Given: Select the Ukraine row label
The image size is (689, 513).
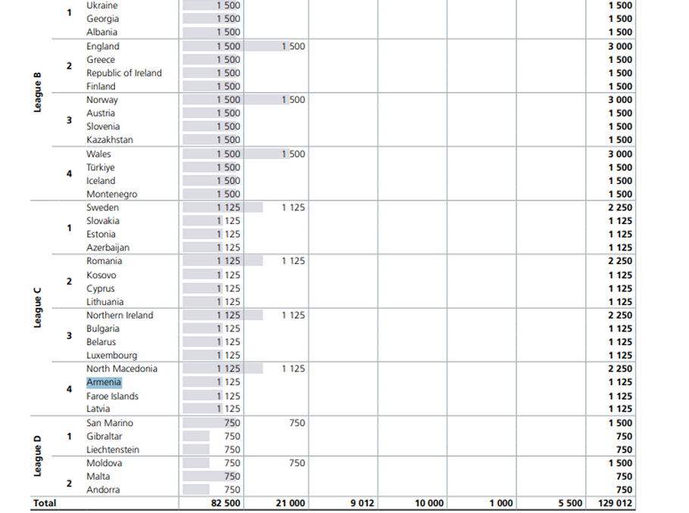Looking at the screenshot, I should 102,5.
